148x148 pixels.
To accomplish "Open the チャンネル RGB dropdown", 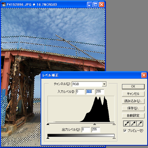I will pyautogui.click(x=104, y=84).
